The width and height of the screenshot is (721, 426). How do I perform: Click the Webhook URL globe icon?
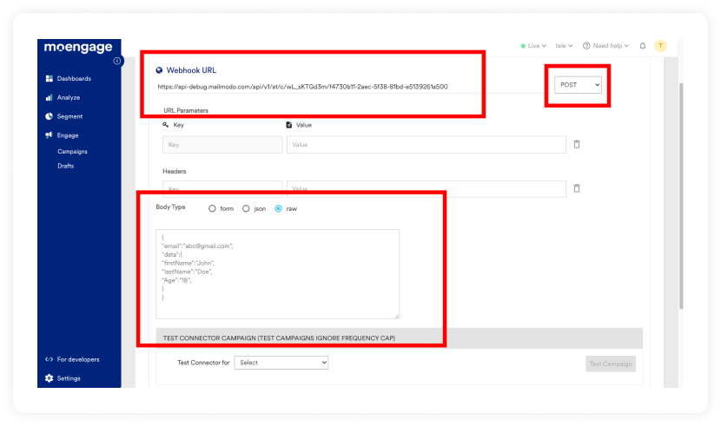click(x=159, y=70)
